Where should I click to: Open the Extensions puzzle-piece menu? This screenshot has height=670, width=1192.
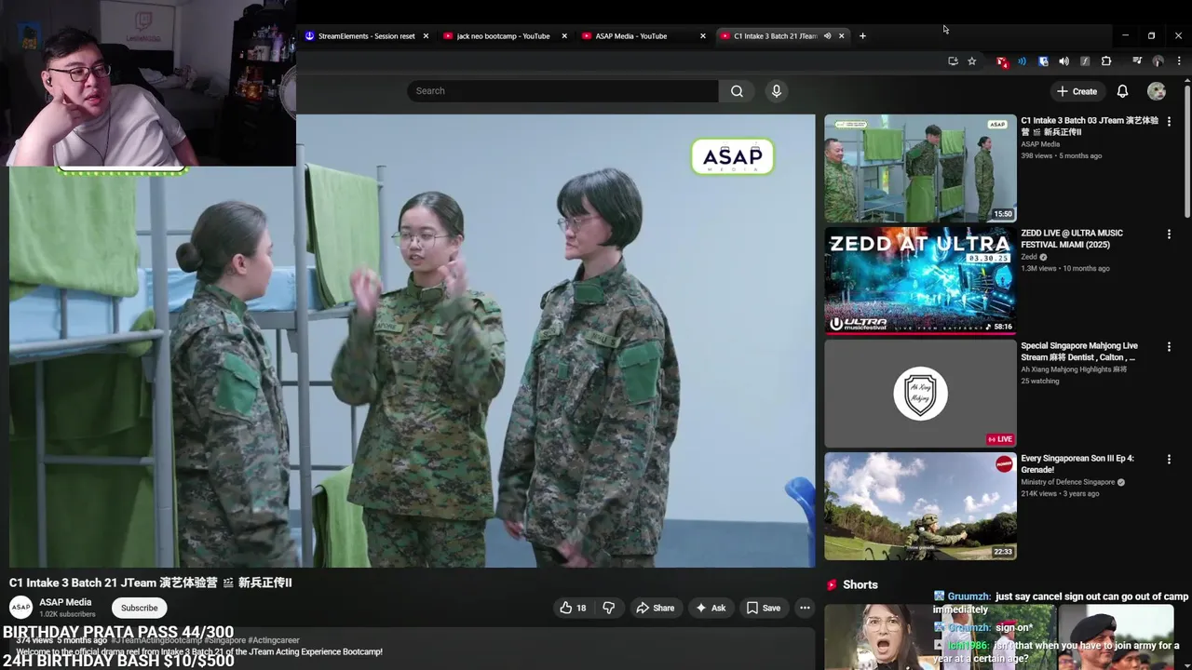click(1106, 61)
